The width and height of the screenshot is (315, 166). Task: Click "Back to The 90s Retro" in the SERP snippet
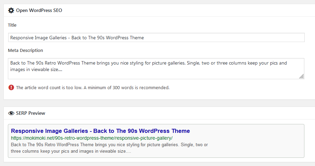[x=32, y=145]
